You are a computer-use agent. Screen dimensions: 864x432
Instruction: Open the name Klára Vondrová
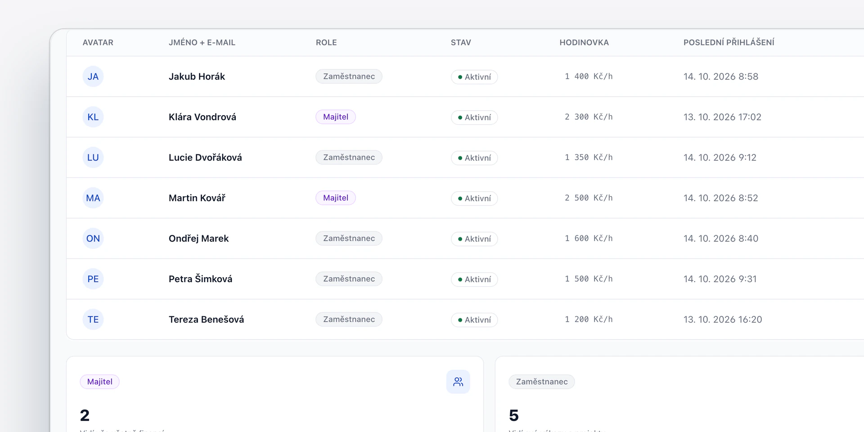point(202,117)
